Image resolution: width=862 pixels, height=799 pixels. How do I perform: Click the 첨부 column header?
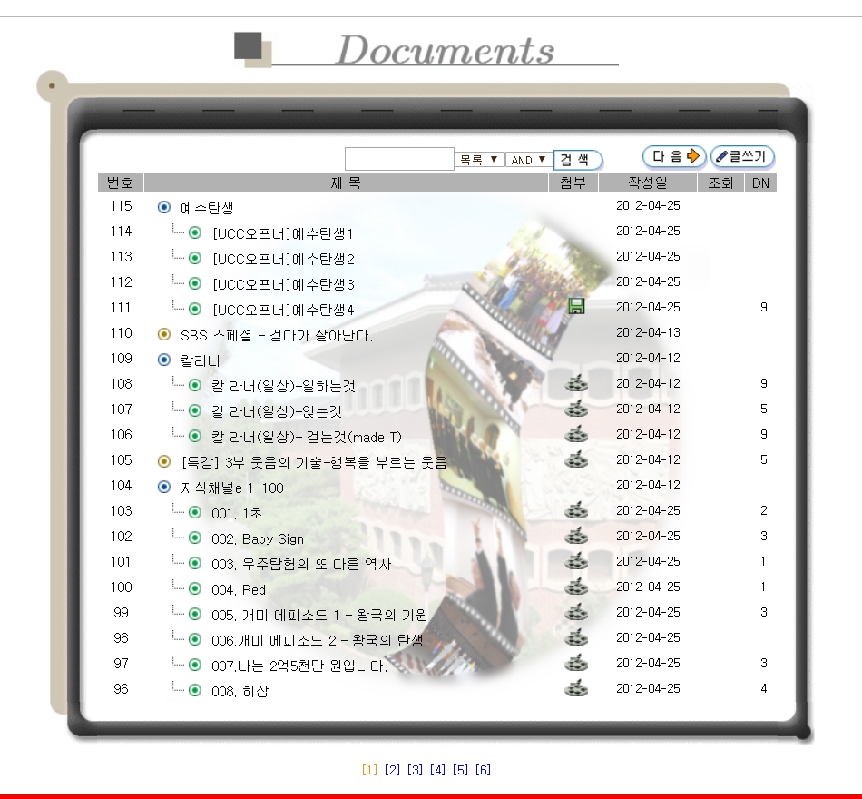[x=573, y=182]
